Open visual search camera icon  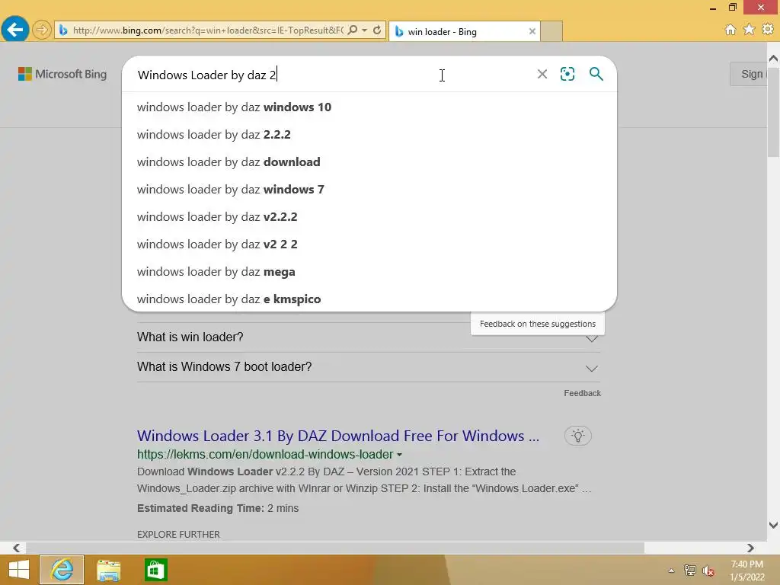(x=567, y=74)
